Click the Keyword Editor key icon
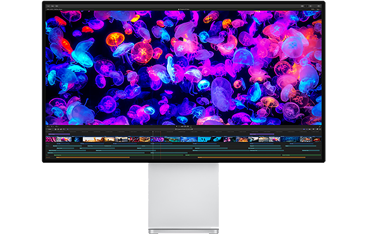This screenshot has width=367, height=234. click(53, 6)
